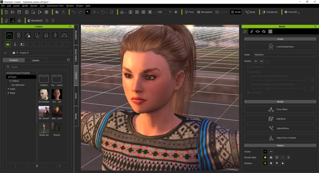
Task: Toggle the Smooth Mesh checkbox
Action: (x=248, y=67)
